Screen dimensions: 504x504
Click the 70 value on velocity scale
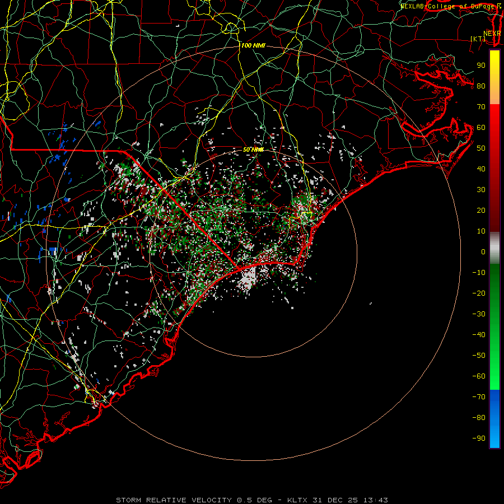point(481,107)
